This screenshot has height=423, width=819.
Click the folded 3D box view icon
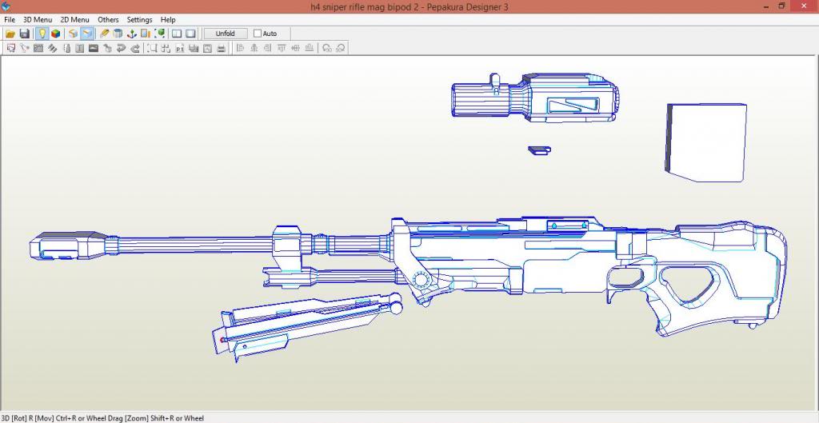coord(73,34)
